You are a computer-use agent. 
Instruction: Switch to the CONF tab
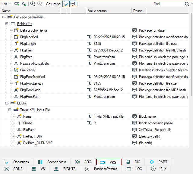click(x=13, y=169)
